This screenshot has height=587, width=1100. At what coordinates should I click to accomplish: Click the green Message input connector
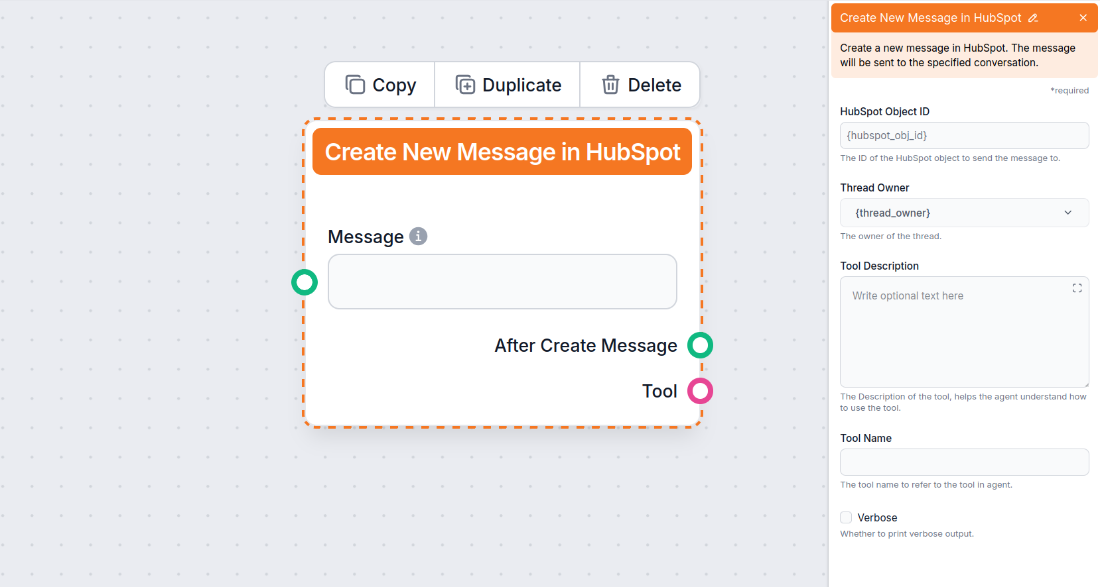[x=305, y=282]
